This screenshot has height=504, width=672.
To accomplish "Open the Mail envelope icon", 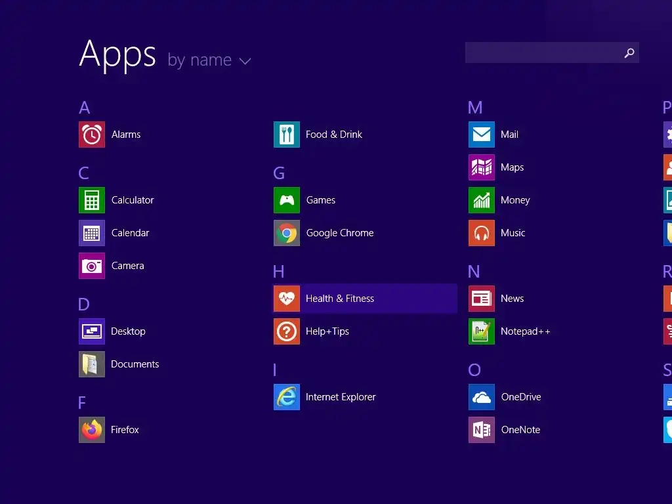I will pyautogui.click(x=482, y=135).
